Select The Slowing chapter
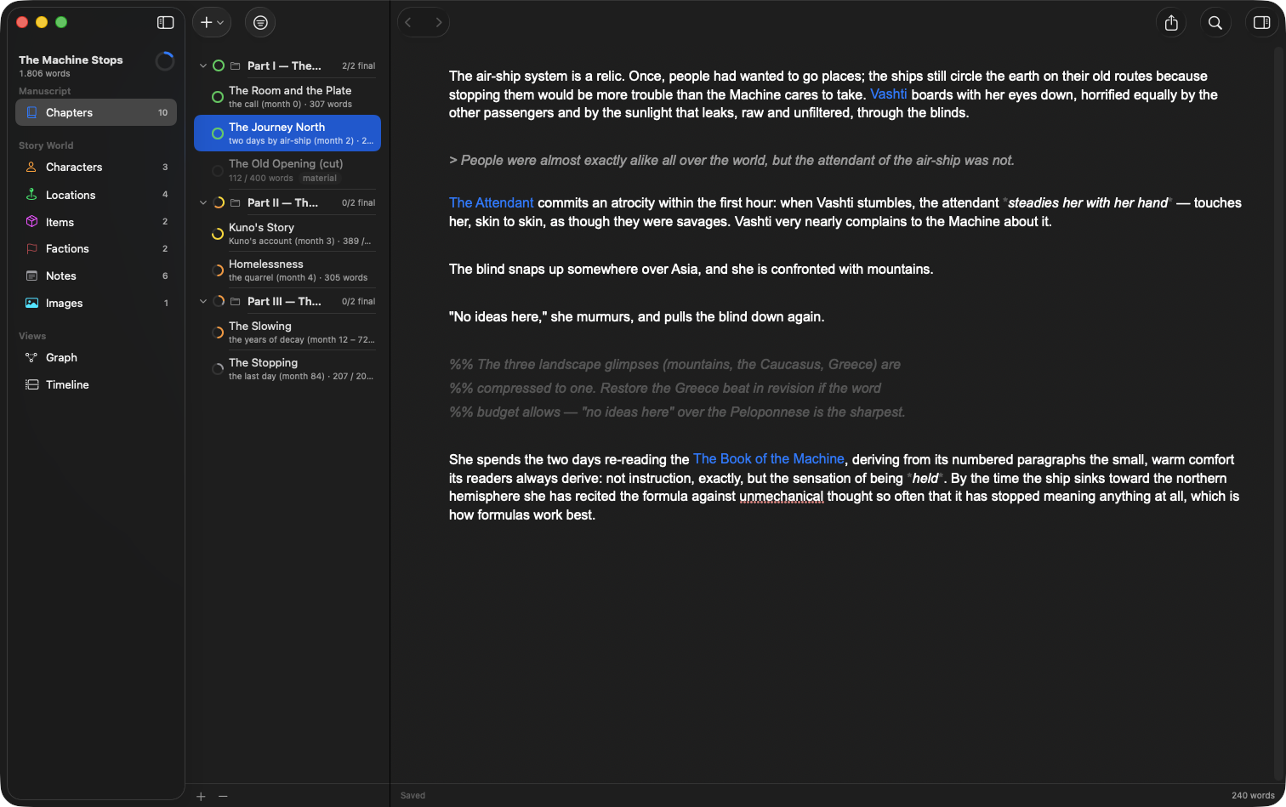 tap(287, 332)
